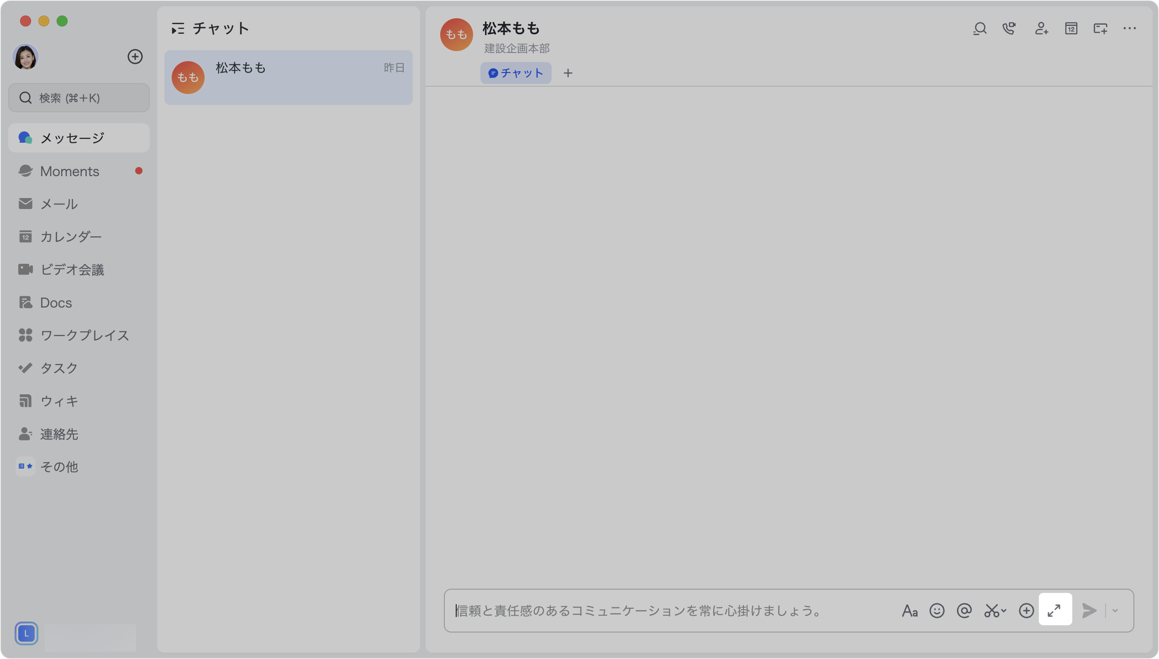Expand the screenshot scissors dropdown
Image resolution: width=1159 pixels, height=659 pixels.
[1004, 611]
